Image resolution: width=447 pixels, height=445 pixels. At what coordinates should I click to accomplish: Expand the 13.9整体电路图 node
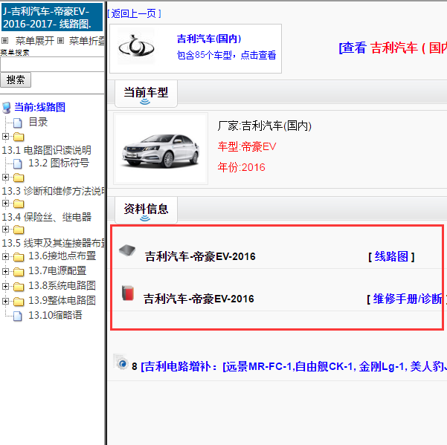coord(5,301)
